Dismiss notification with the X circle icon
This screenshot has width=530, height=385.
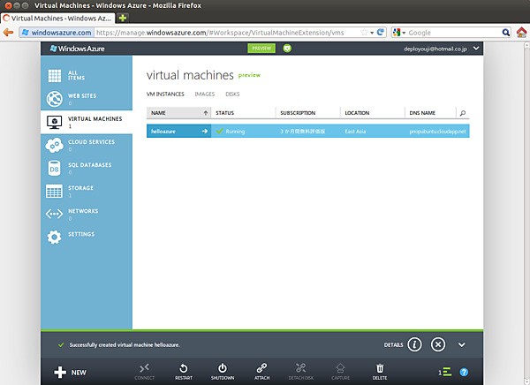click(x=438, y=344)
